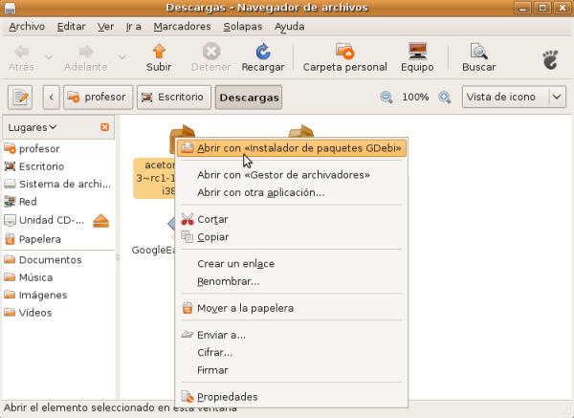Click the Escritorio path button
This screenshot has height=418, width=574.
click(173, 97)
